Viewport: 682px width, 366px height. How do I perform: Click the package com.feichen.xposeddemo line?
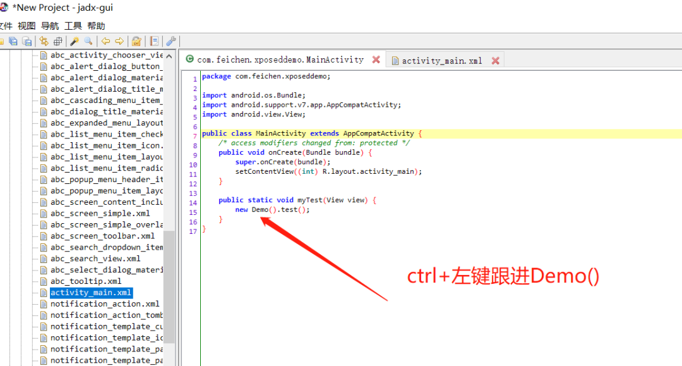266,76
